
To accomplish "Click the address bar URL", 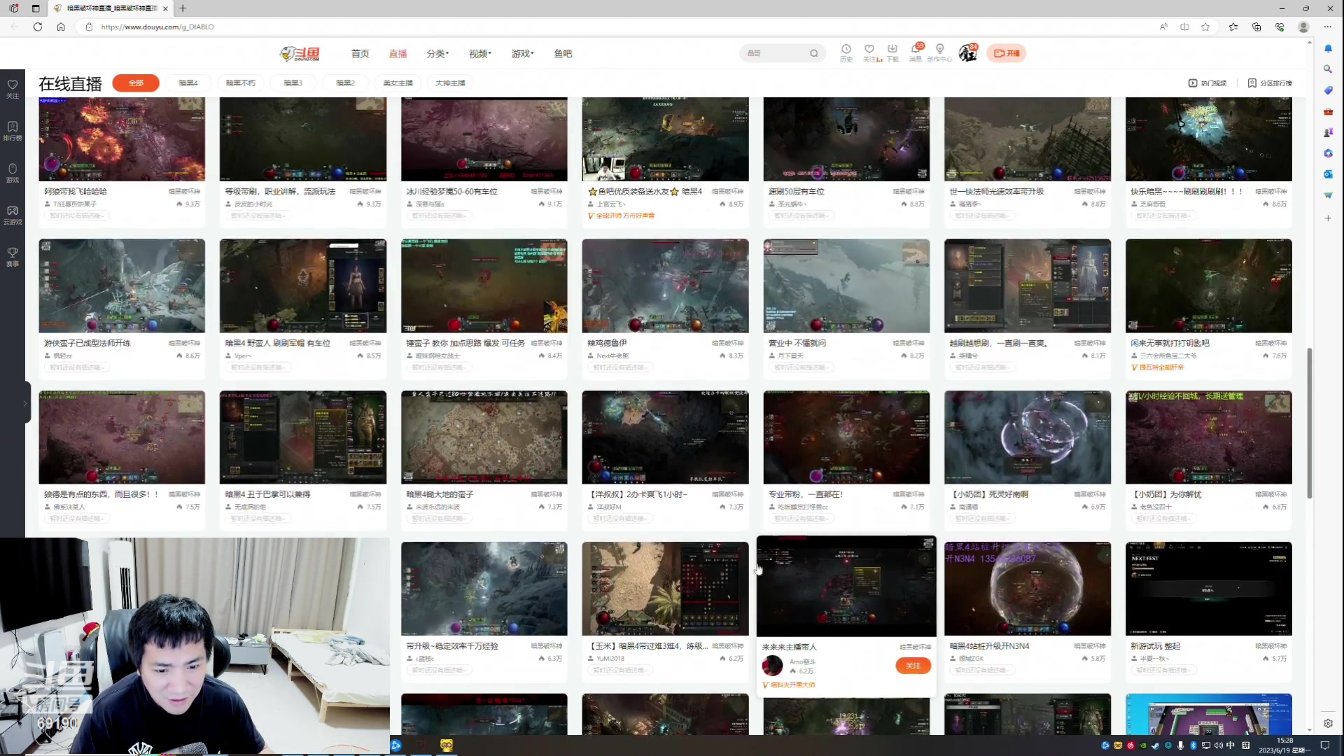I will (157, 27).
